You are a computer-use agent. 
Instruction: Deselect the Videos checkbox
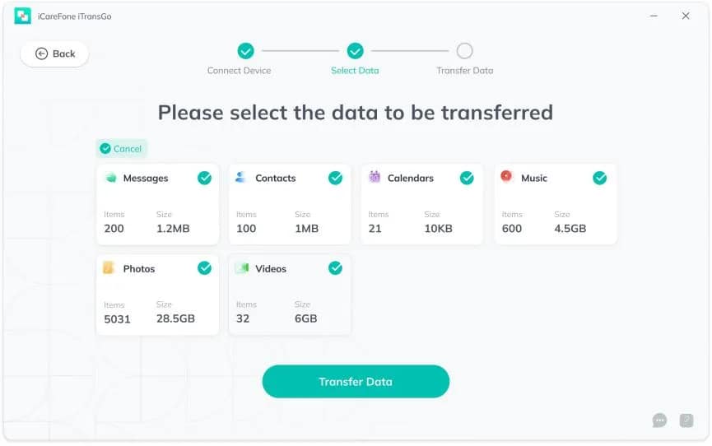click(x=335, y=268)
